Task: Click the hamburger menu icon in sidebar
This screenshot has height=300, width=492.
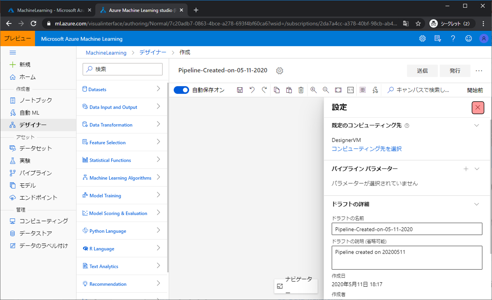Action: point(13,53)
